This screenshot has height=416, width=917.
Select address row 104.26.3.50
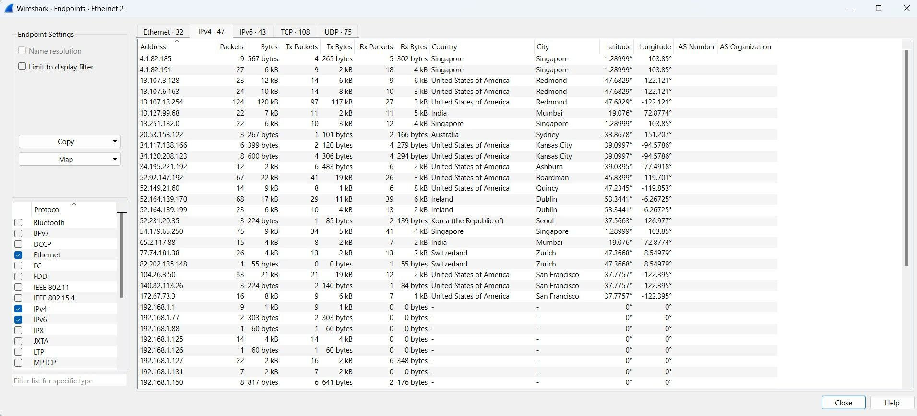tap(457, 275)
